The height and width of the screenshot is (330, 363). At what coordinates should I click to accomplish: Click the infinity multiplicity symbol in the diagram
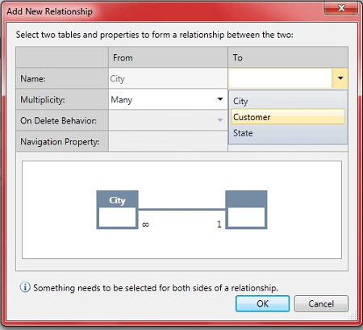[145, 224]
